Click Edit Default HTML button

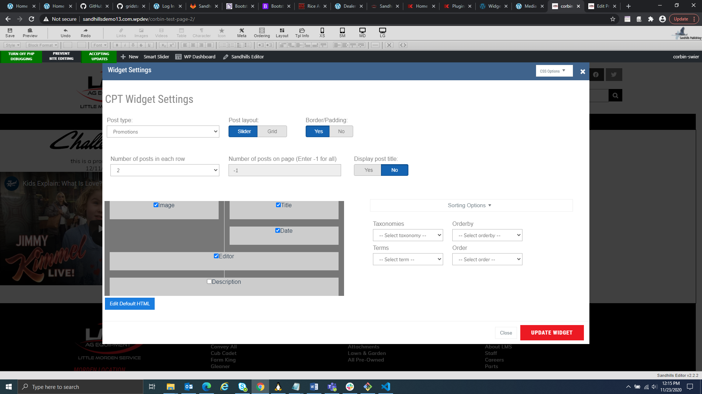[x=130, y=304]
